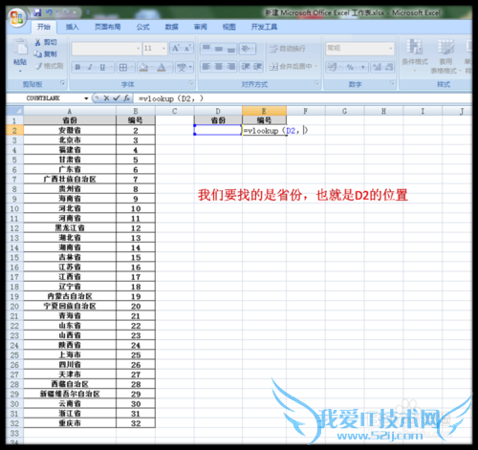This screenshot has width=478, height=450.
Task: Select all cells via corner box
Action: point(14,111)
